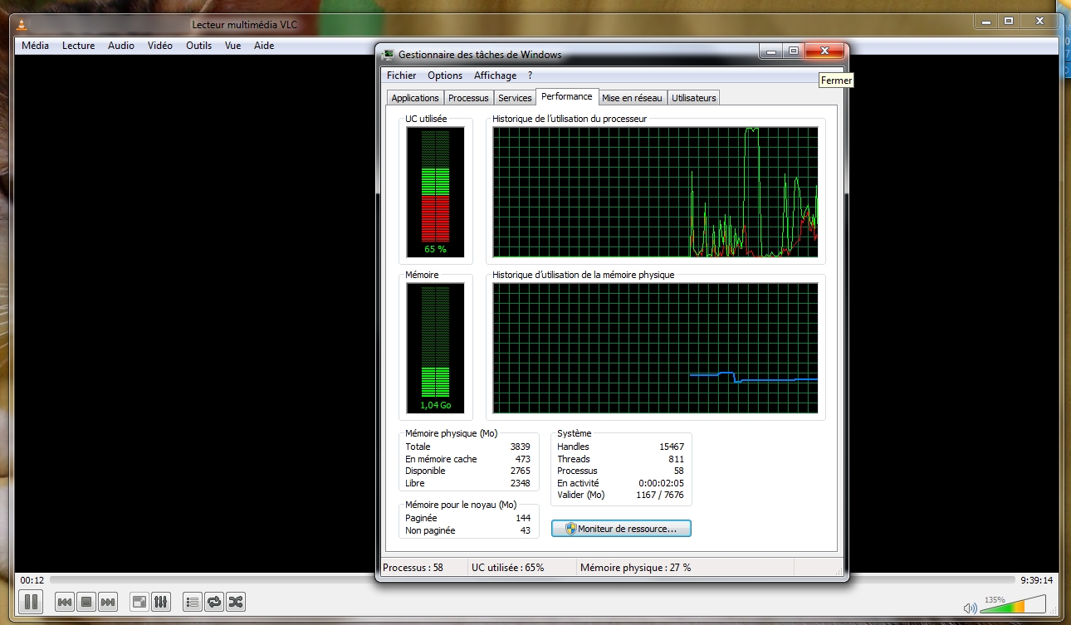Image resolution: width=1071 pixels, height=625 pixels.
Task: Click the UC utilisée 65 % gauge
Action: click(x=435, y=192)
